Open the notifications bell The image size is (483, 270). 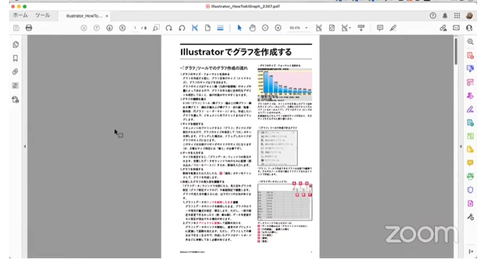[445, 16]
